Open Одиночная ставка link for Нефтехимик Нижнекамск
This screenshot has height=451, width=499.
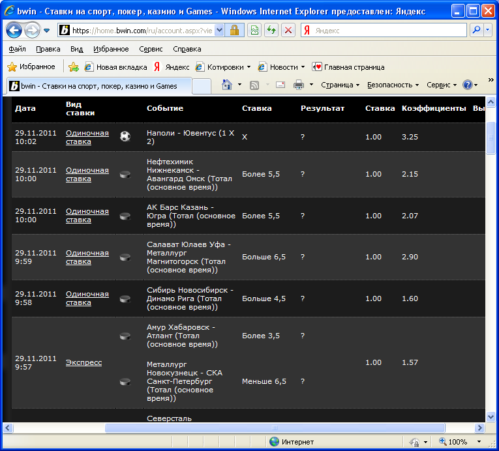(x=87, y=174)
